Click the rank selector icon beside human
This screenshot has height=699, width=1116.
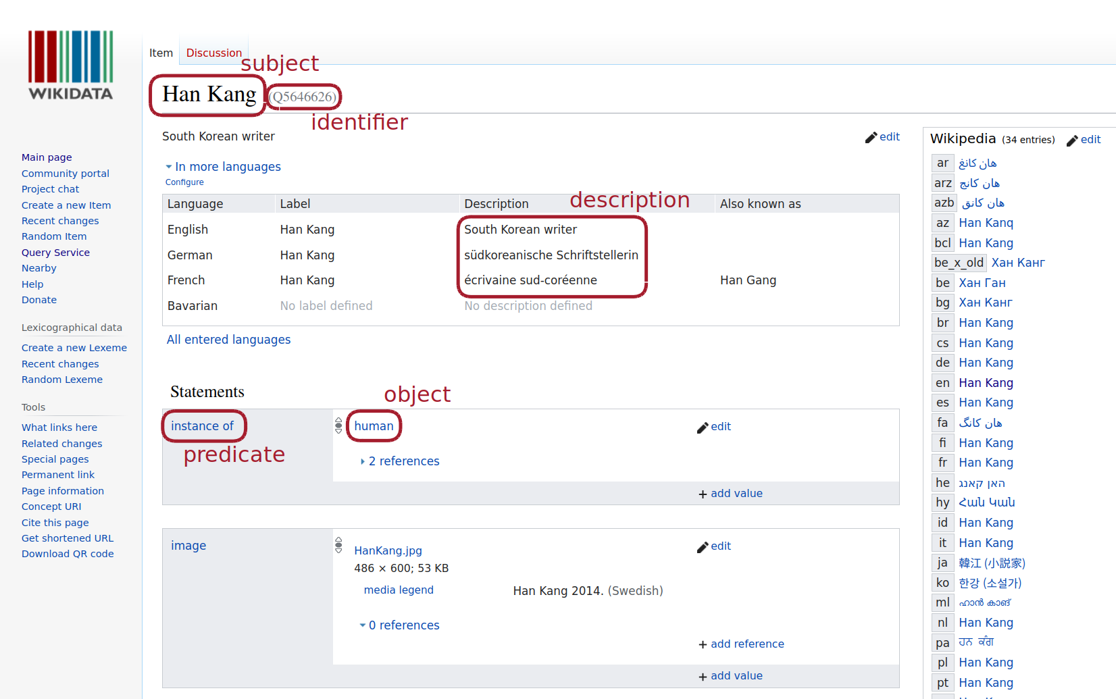tap(338, 425)
